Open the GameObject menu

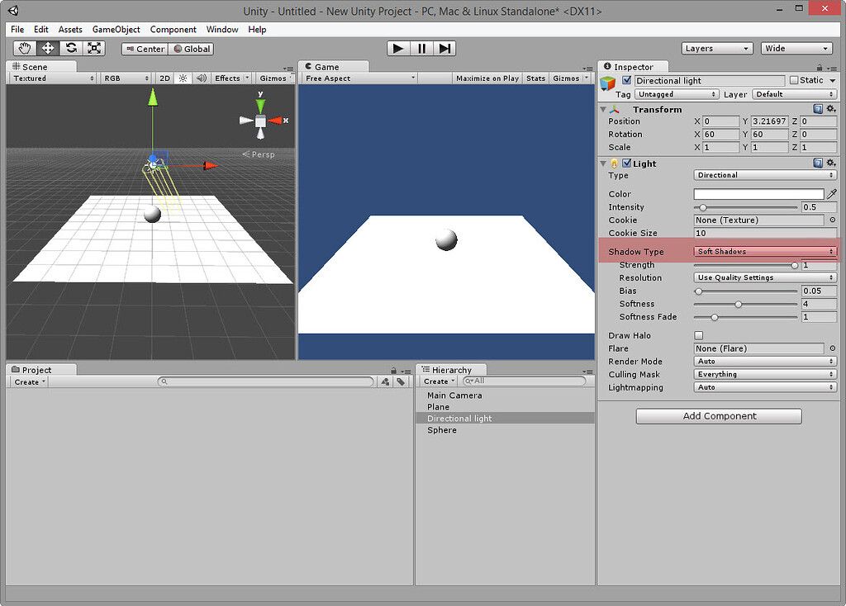[x=116, y=30]
